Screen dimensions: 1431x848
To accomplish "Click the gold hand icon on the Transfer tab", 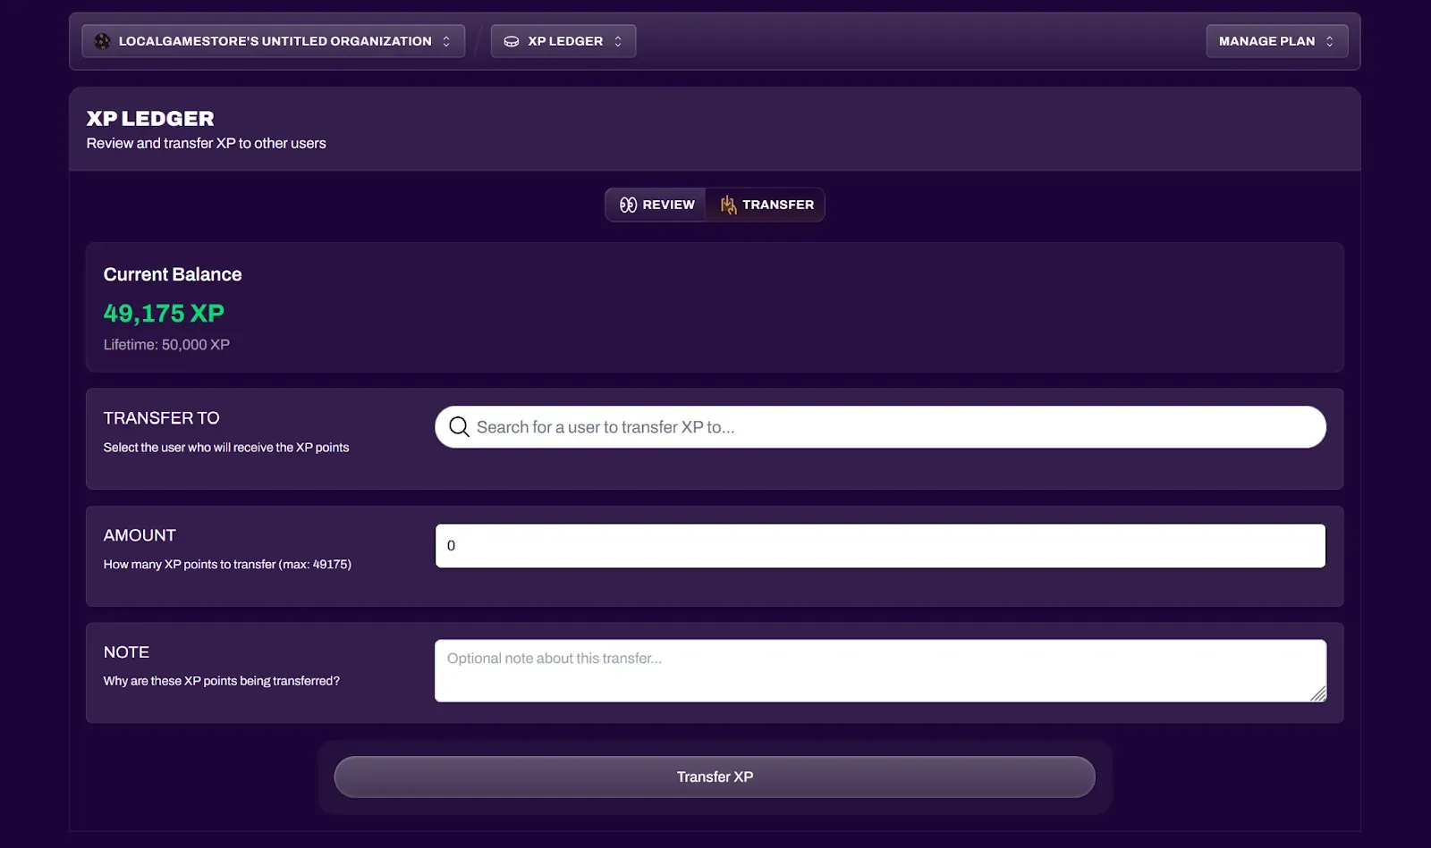I will point(726,205).
